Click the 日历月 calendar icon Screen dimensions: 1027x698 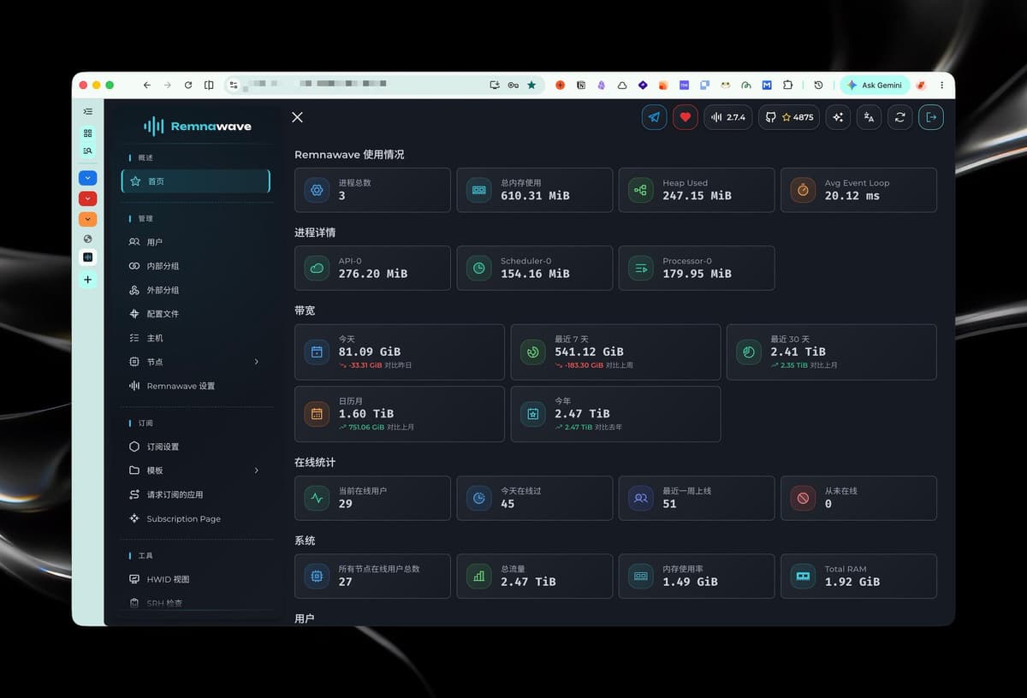(x=317, y=414)
